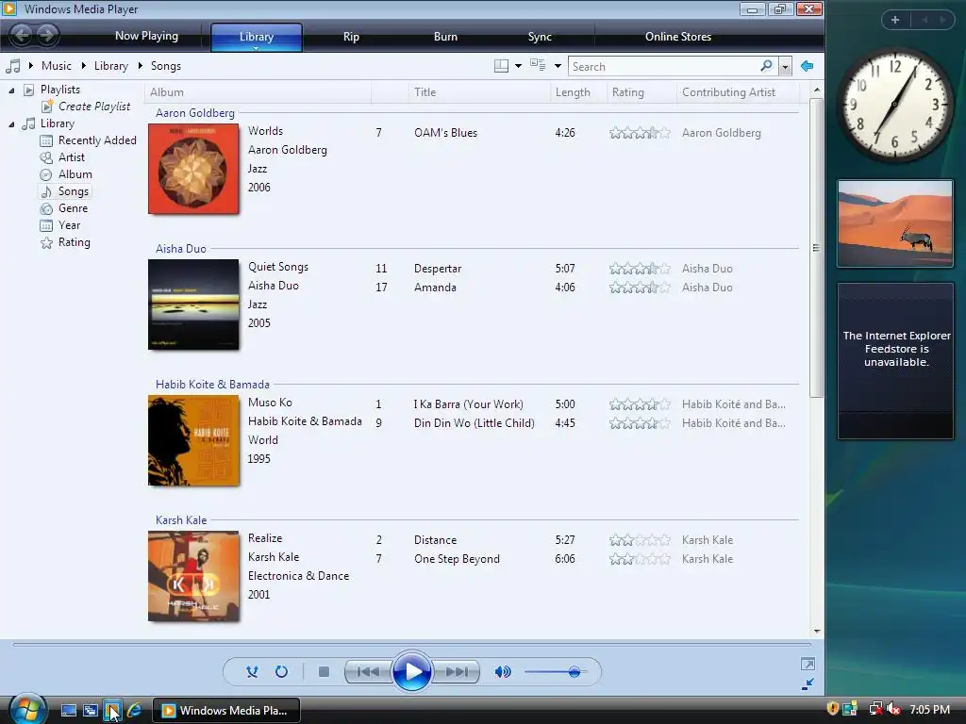Click the Muso Ko album cover
The height and width of the screenshot is (724, 966).
pyautogui.click(x=193, y=440)
